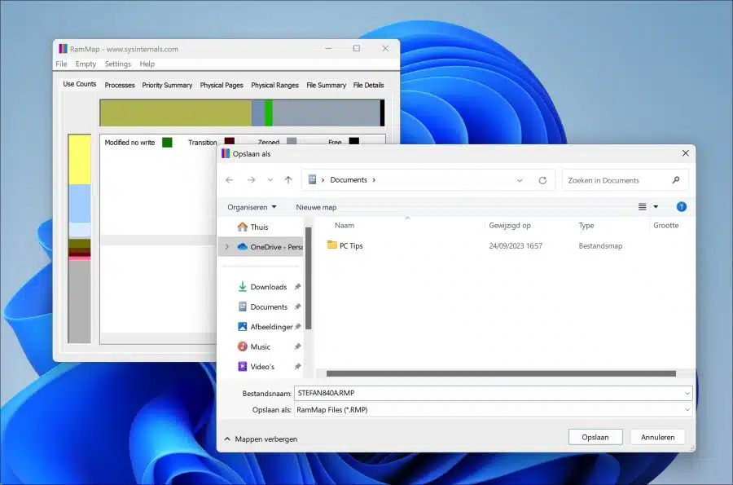Image resolution: width=733 pixels, height=485 pixels.
Task: Switch to RamMap Physical Pages tab
Action: tap(222, 85)
